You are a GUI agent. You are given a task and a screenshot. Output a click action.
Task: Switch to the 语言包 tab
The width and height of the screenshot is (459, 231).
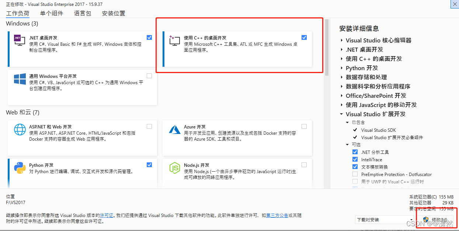click(83, 13)
